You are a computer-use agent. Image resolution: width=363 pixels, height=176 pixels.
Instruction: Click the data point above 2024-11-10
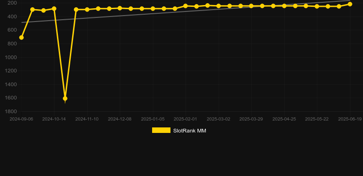pyautogui.click(x=87, y=10)
